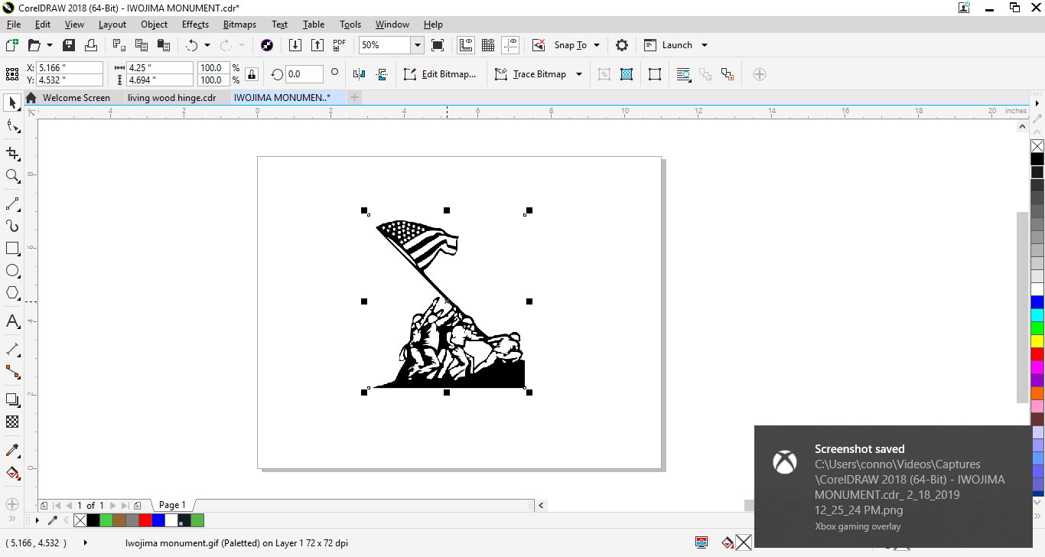Expand the Undo history dropdown arrow
Viewport: 1045px width, 557px height.
point(207,45)
